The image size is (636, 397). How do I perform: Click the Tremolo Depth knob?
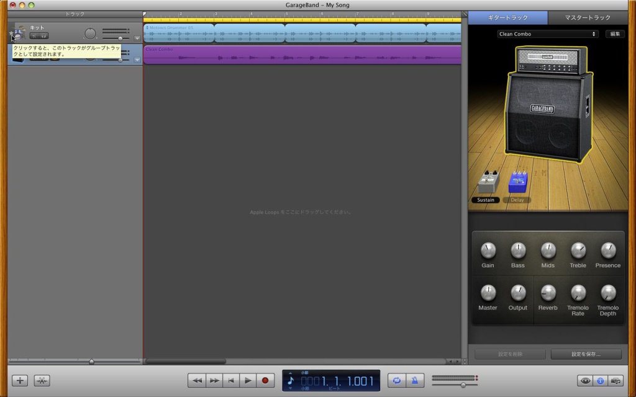click(x=608, y=293)
